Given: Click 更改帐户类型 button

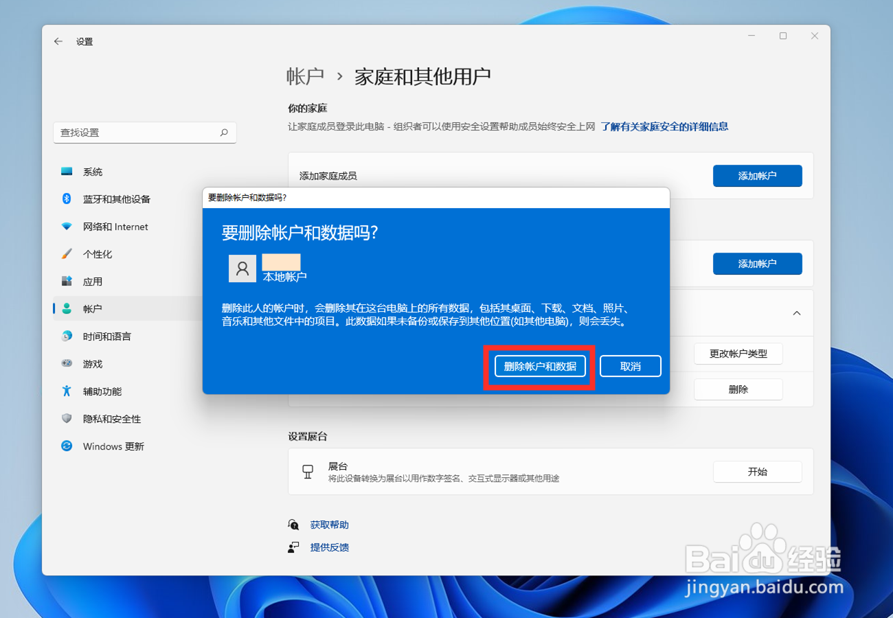Looking at the screenshot, I should click(x=738, y=354).
